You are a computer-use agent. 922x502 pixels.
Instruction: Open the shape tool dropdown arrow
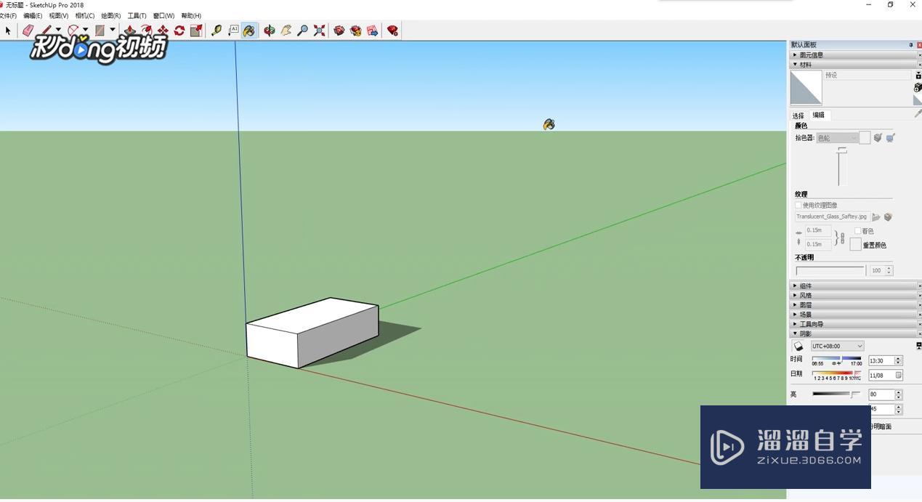[x=113, y=31]
